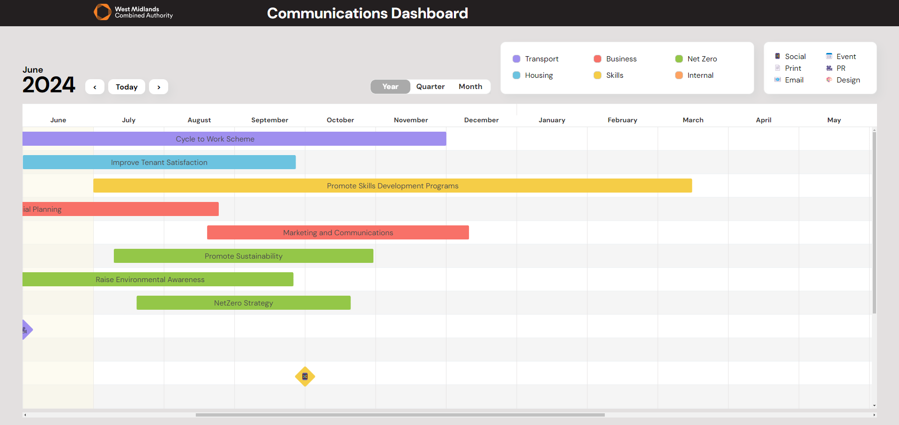Open Promote Skills Development Programs bar
899x425 pixels.
[393, 186]
